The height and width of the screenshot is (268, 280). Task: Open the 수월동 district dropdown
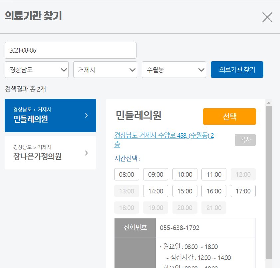click(x=174, y=70)
